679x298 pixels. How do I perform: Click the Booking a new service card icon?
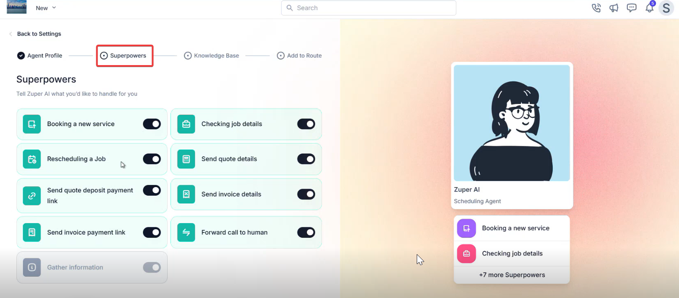pyautogui.click(x=32, y=124)
